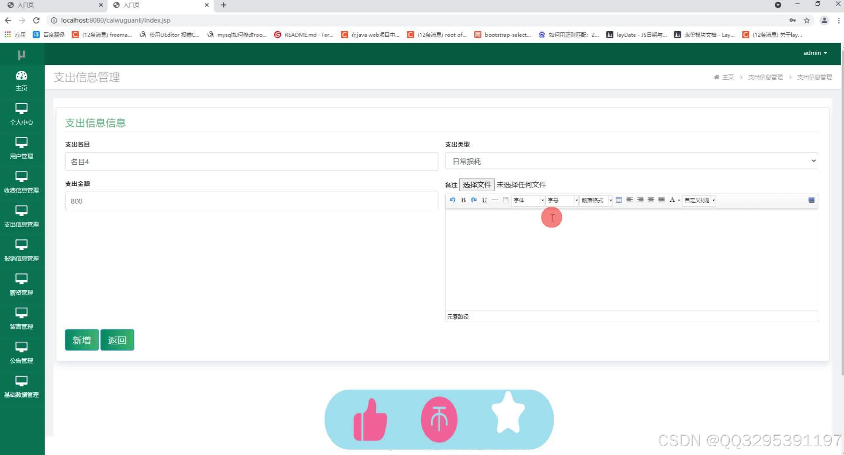
Task: Toggle bold formatting in the editor
Action: coord(463,200)
